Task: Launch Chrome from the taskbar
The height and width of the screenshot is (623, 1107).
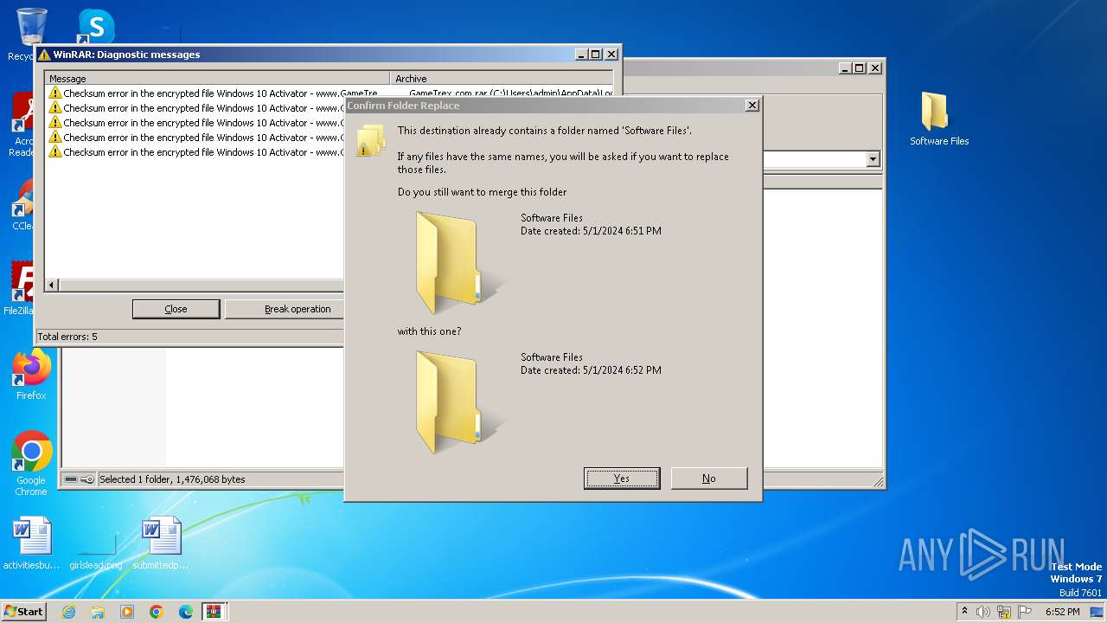Action: (157, 612)
